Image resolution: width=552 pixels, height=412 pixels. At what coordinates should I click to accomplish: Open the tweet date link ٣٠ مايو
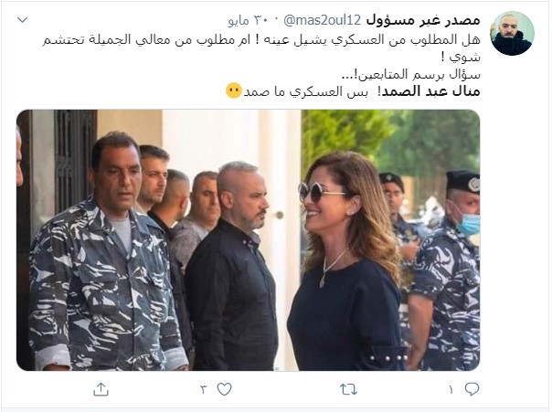point(249,20)
